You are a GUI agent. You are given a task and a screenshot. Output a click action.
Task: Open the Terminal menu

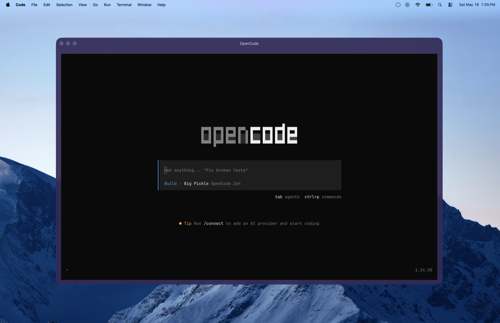(124, 5)
